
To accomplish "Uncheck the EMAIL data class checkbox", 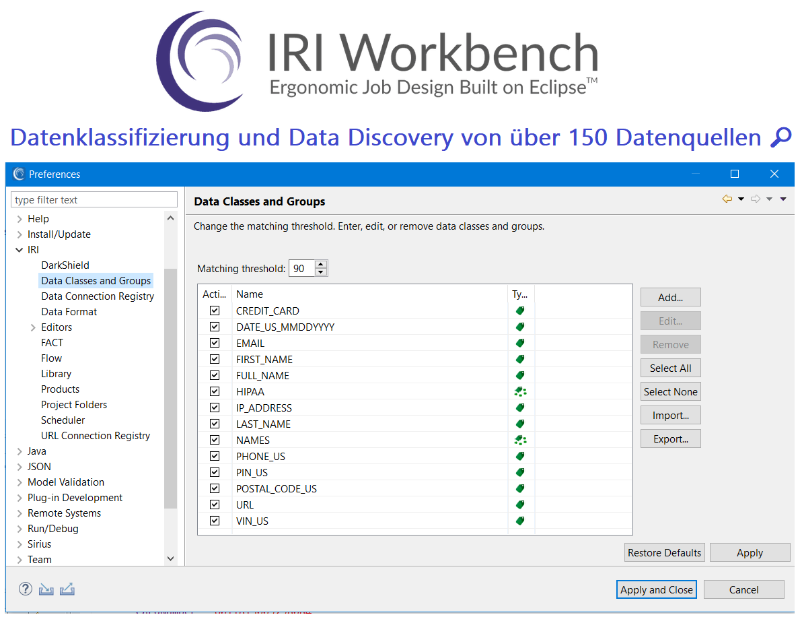I will (x=215, y=343).
